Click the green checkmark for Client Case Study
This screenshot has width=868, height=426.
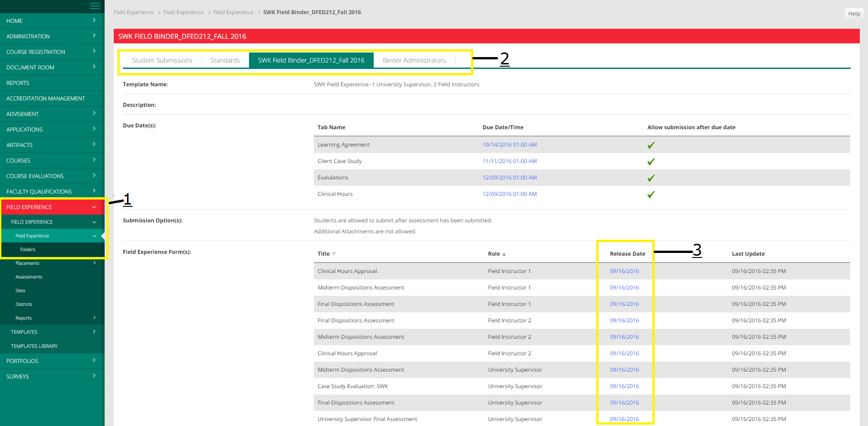click(x=651, y=162)
